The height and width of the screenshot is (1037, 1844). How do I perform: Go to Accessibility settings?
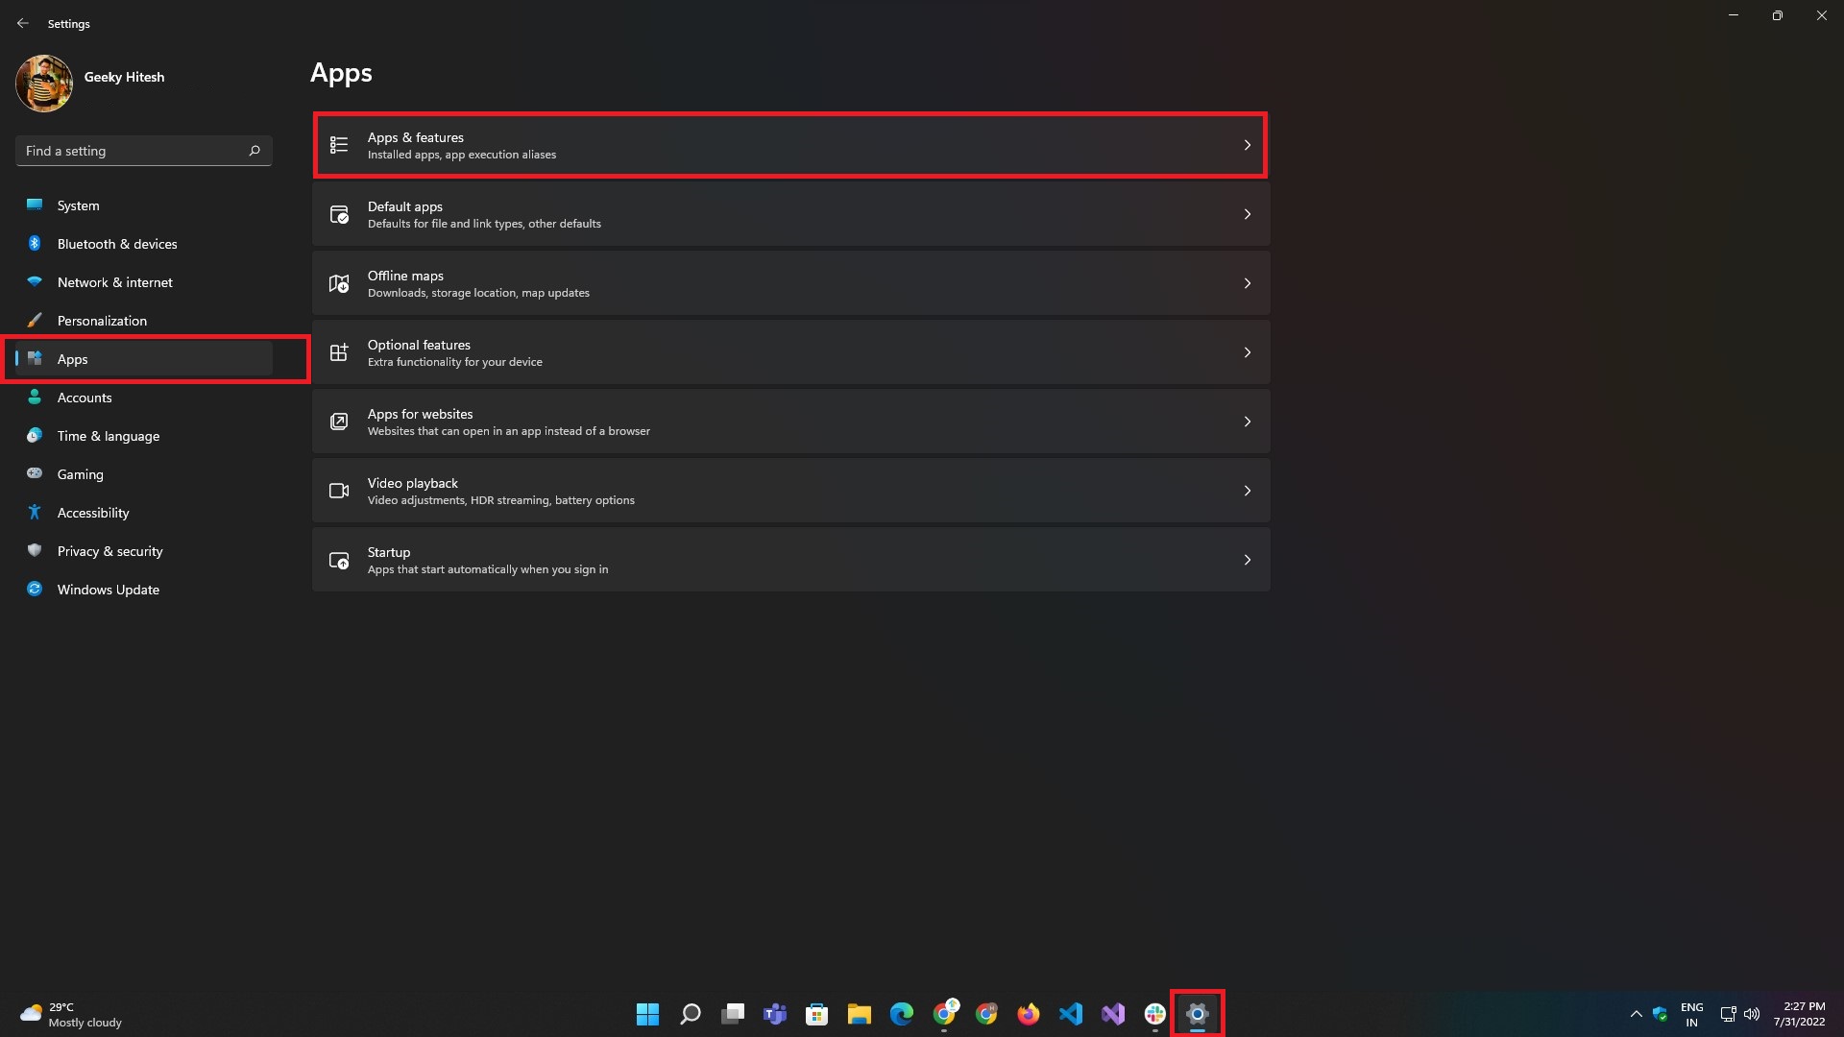(93, 513)
